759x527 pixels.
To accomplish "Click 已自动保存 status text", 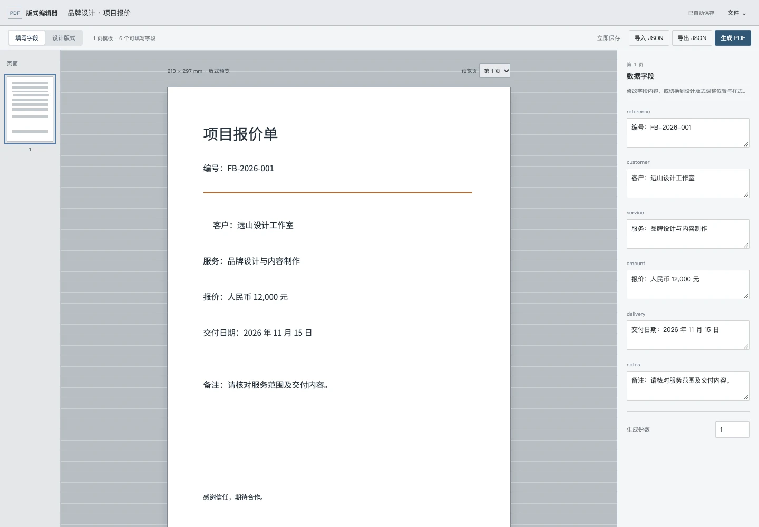I will [701, 13].
